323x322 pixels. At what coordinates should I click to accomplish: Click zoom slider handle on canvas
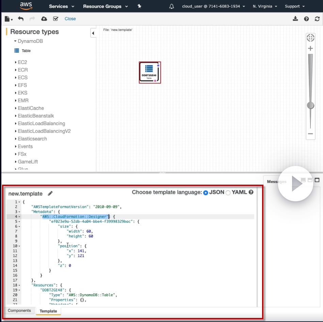[310, 105]
